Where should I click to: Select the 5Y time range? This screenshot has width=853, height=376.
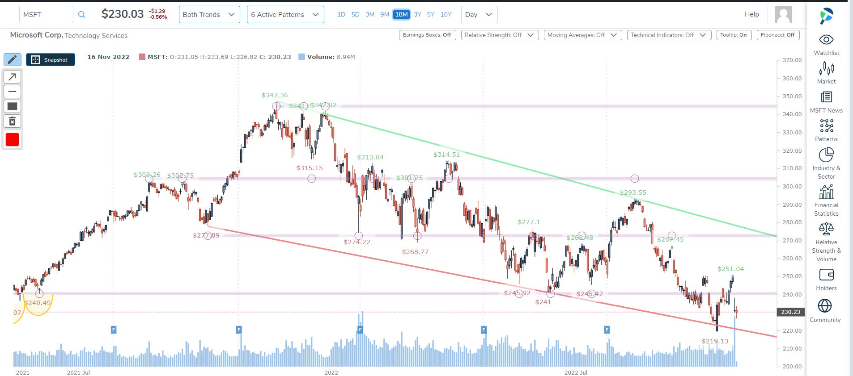tap(431, 14)
